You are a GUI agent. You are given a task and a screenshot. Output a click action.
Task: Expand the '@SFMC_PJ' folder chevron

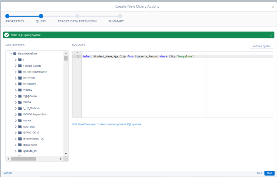click(16, 151)
